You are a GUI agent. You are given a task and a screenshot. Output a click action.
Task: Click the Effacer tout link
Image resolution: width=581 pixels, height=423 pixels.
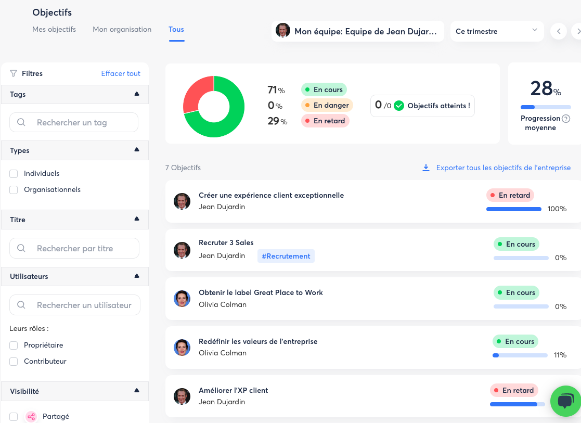pyautogui.click(x=121, y=74)
